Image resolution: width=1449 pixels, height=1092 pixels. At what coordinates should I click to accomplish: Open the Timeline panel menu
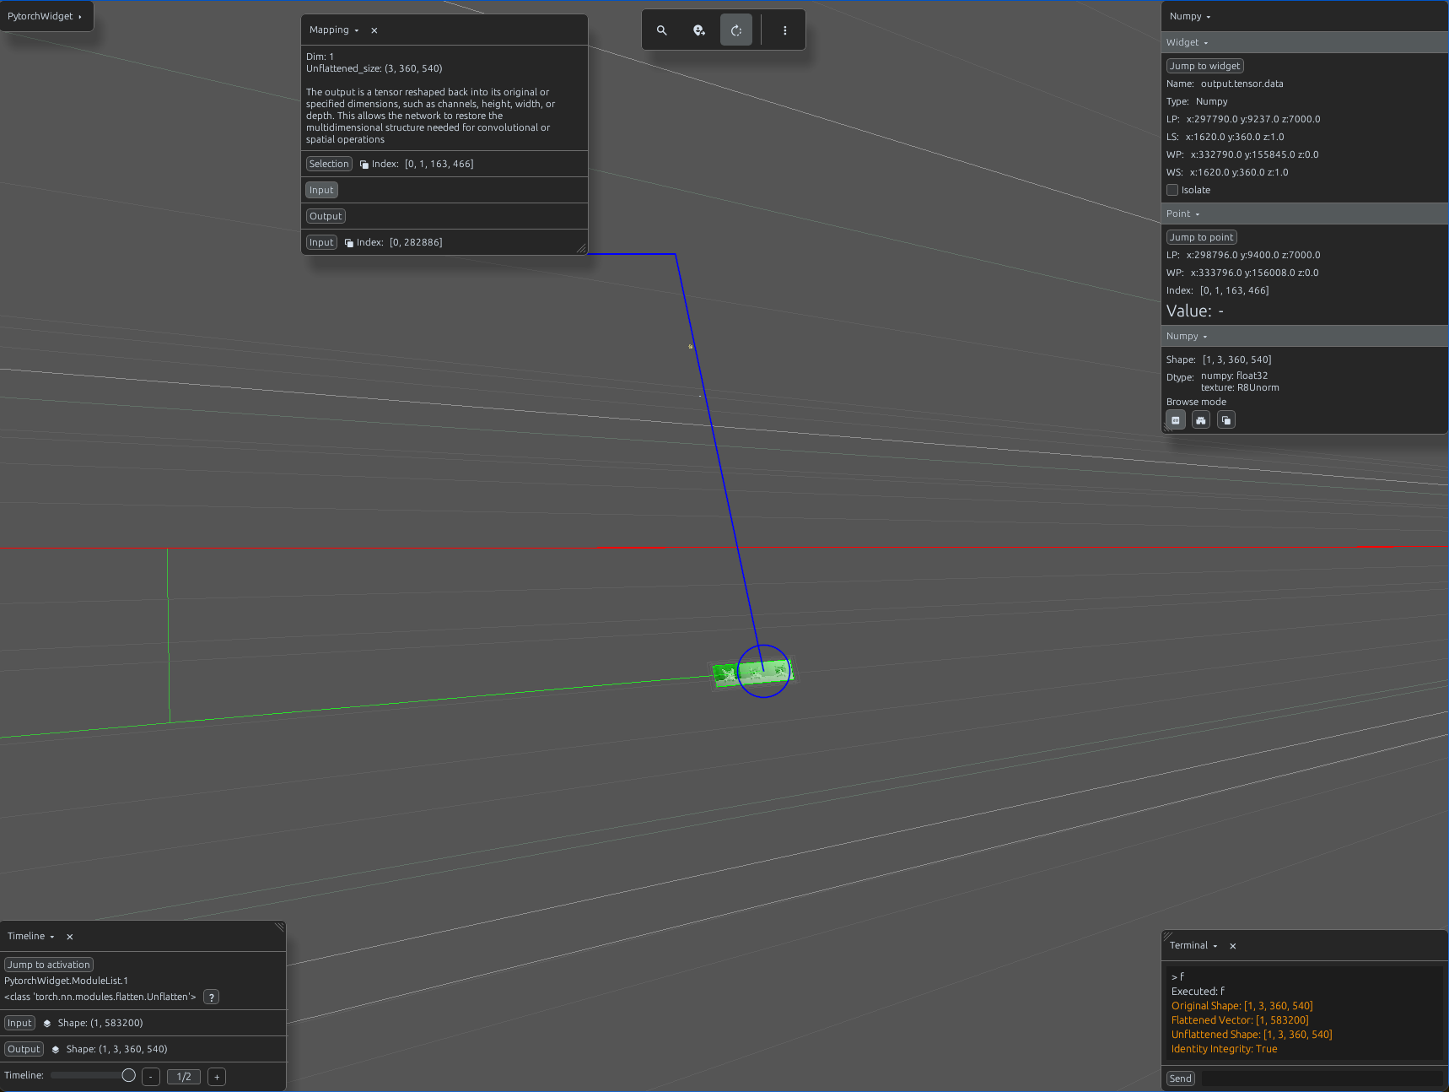[31, 937]
